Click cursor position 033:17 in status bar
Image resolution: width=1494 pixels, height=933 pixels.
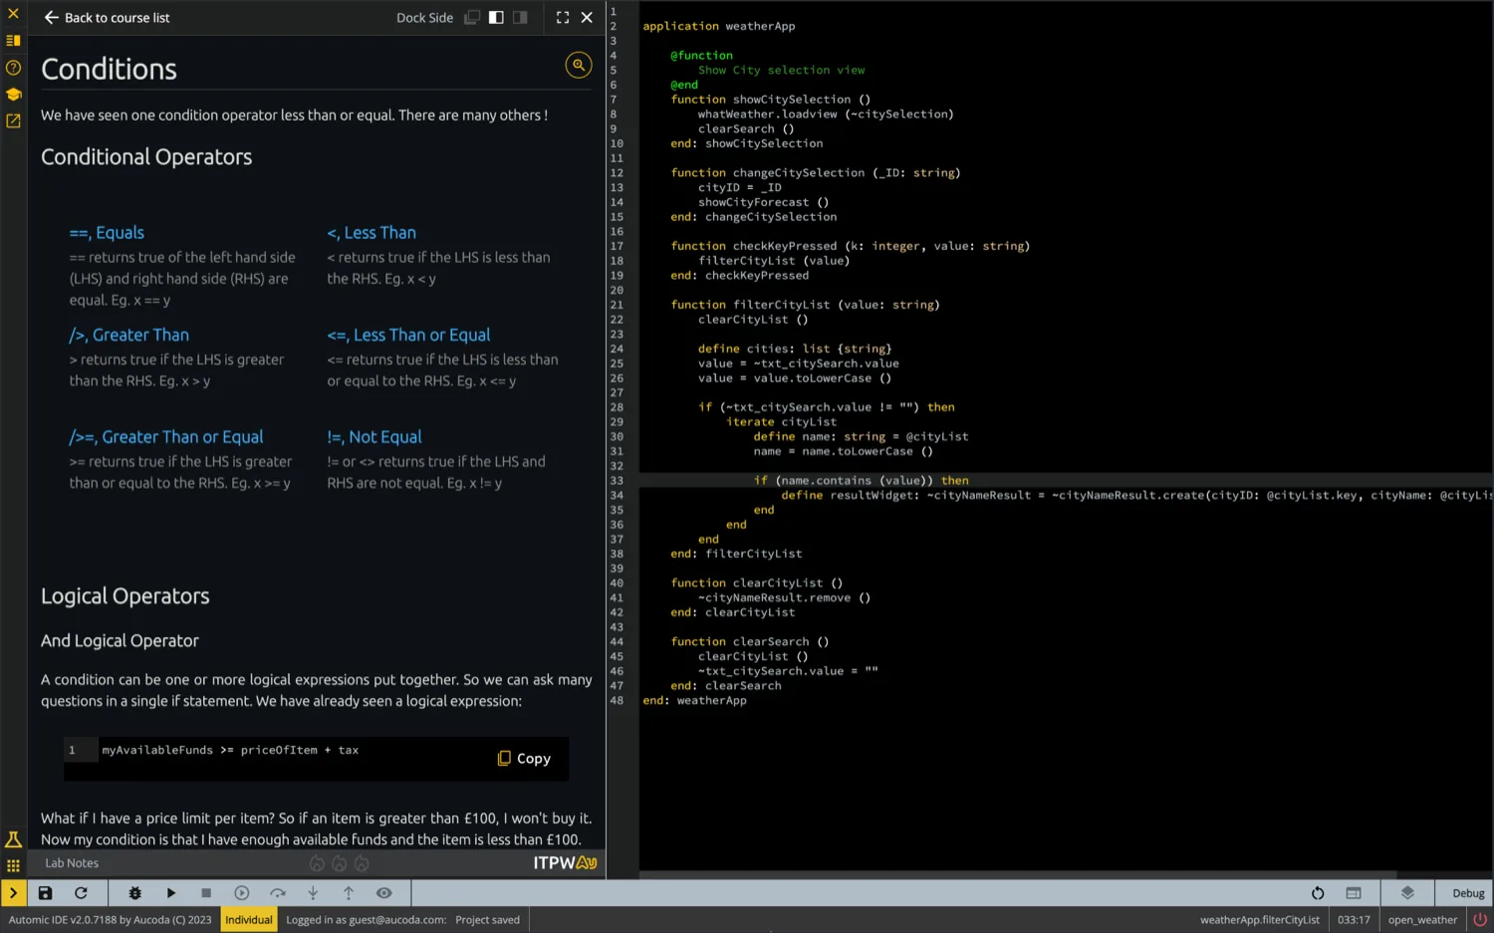click(1354, 920)
